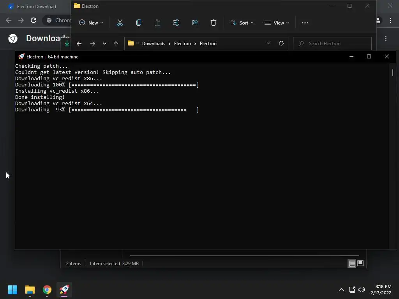Screen dimensions: 399x299
Task: Click '1 item selected 3.29 MB' status text
Action: 114,264
